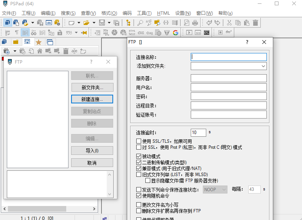Image resolution: width=302 pixels, height=220 pixels.
Task: Click the FTP home directory icon
Action: pos(40,51)
